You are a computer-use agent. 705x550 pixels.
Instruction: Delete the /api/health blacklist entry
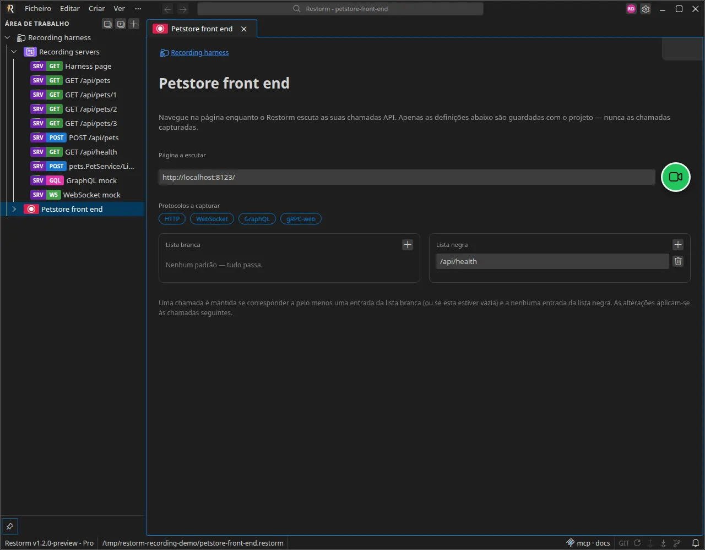(678, 261)
